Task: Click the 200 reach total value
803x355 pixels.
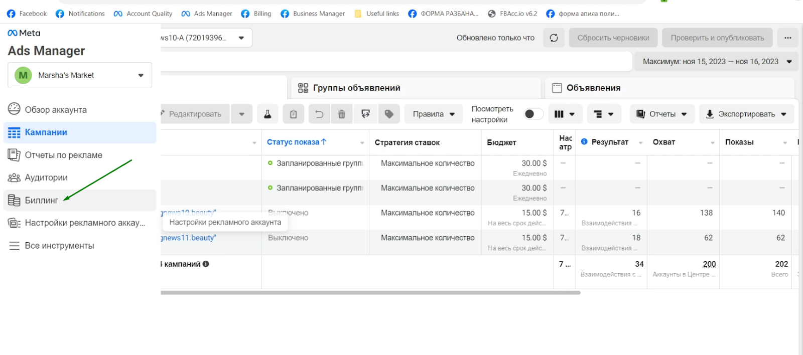Action: tap(709, 264)
